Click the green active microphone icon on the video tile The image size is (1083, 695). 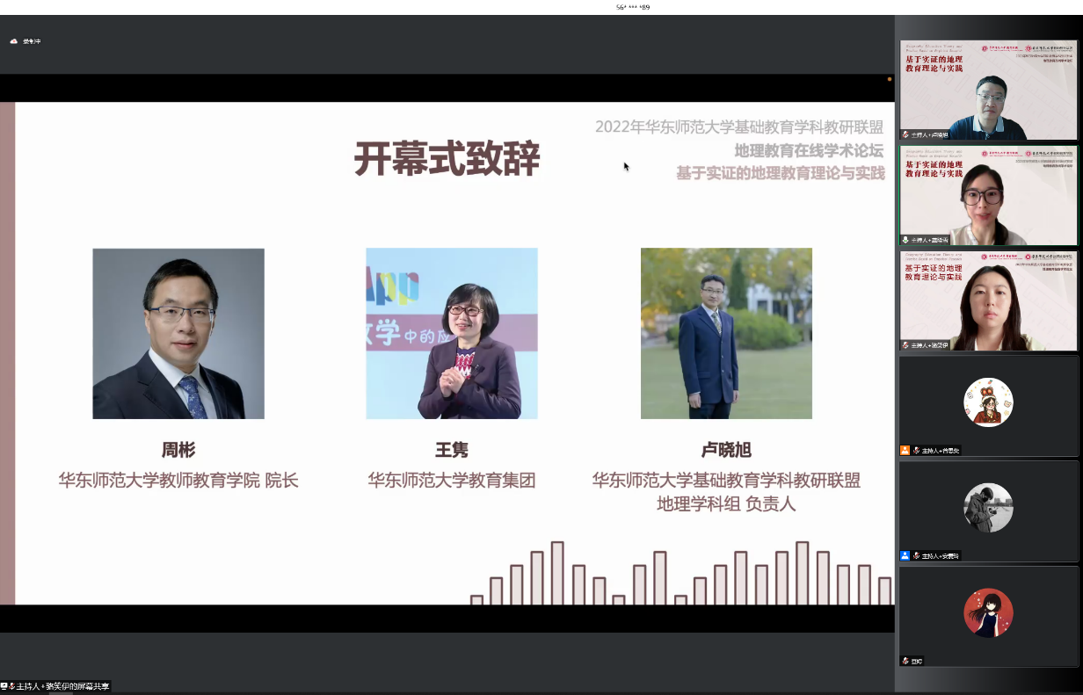pyautogui.click(x=905, y=240)
